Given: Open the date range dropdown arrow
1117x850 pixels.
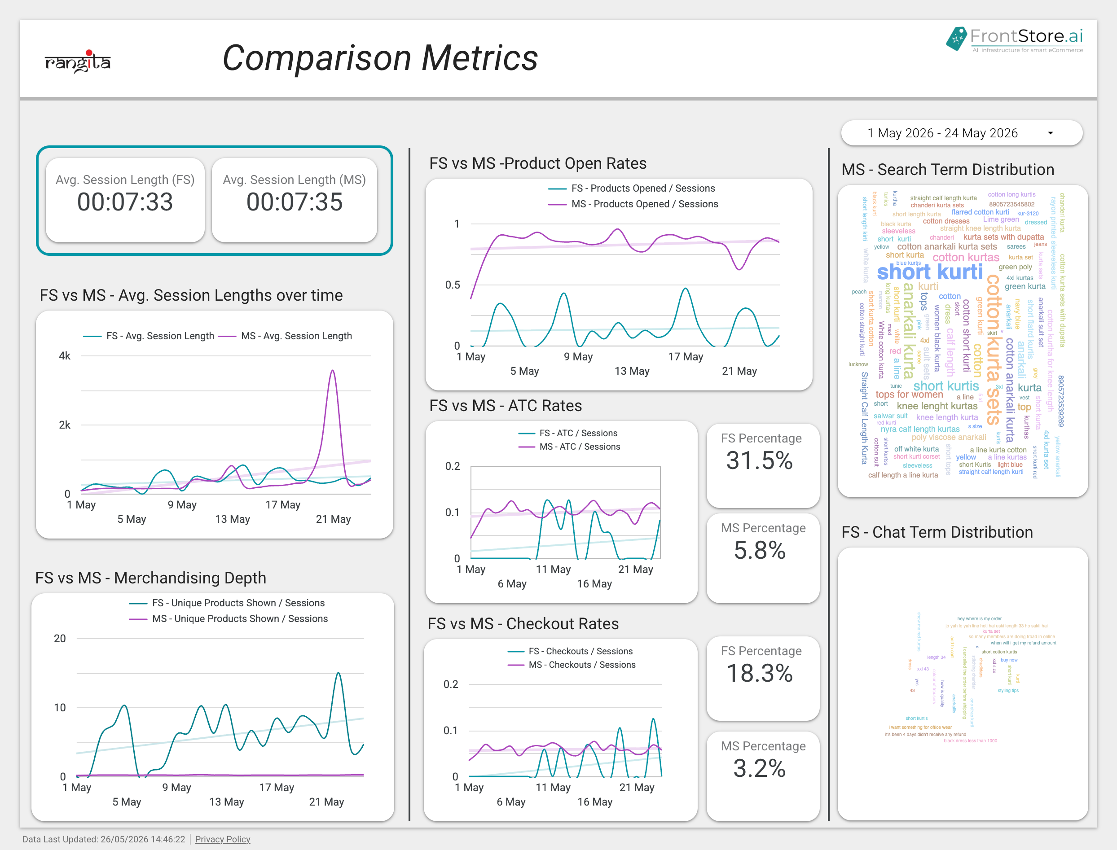Looking at the screenshot, I should click(1050, 133).
